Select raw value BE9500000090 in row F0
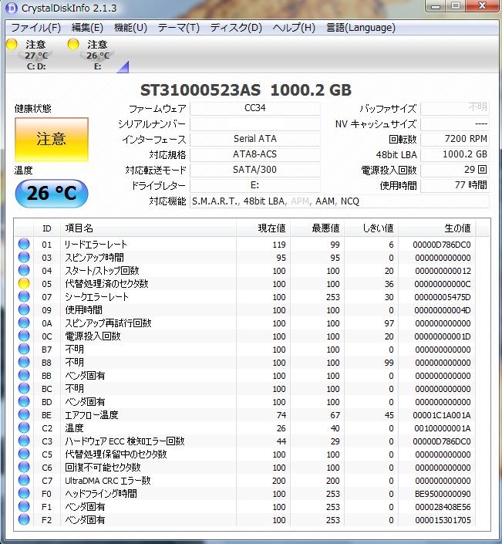Screen dimensions: 502x544 (443, 494)
